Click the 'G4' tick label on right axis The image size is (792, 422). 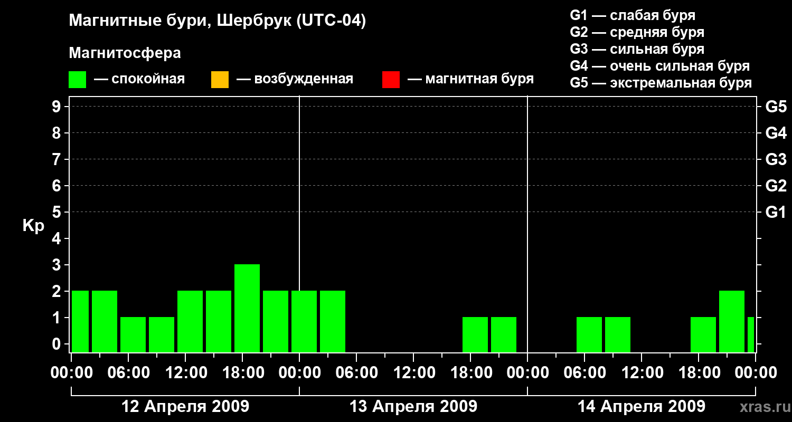click(776, 133)
